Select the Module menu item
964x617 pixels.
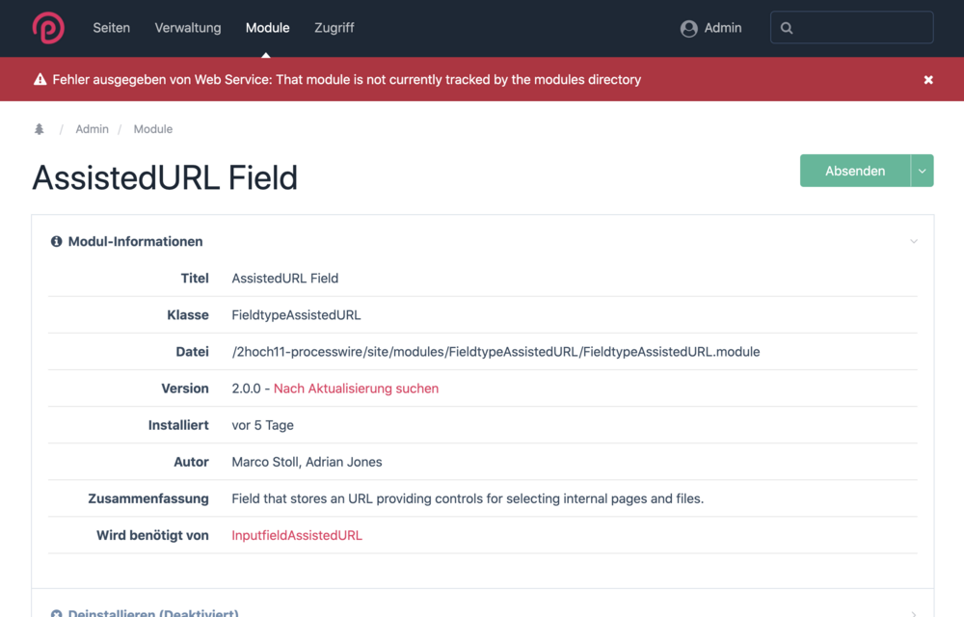267,28
